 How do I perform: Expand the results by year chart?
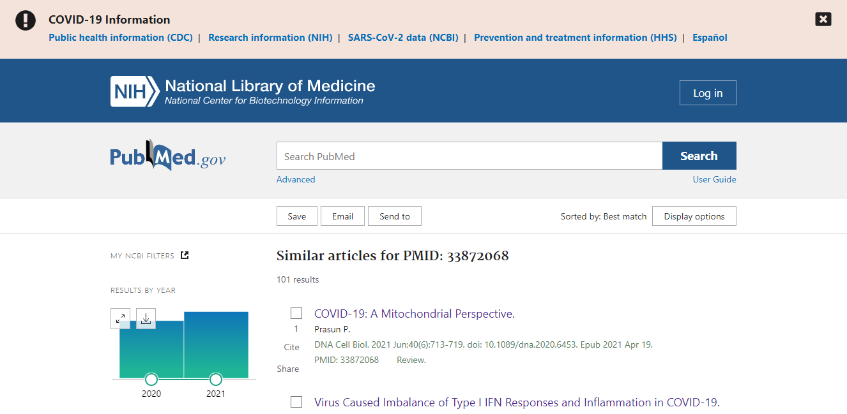pos(120,318)
